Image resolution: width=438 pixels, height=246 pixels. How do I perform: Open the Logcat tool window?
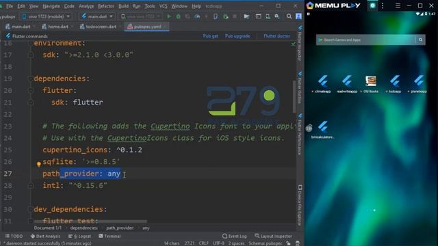click(x=79, y=236)
